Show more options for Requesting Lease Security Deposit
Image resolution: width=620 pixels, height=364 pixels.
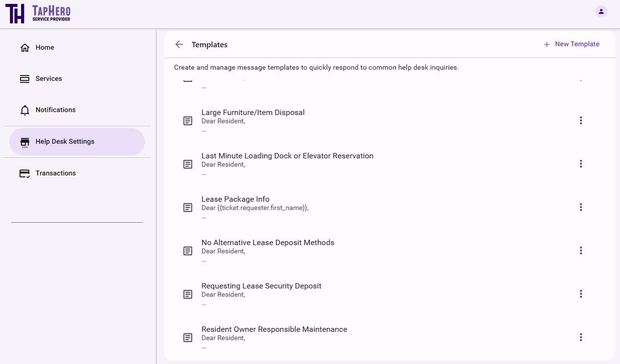(580, 294)
